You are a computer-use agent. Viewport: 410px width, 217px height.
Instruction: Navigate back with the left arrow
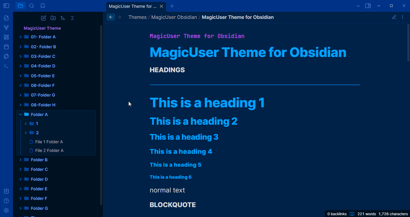tap(111, 17)
